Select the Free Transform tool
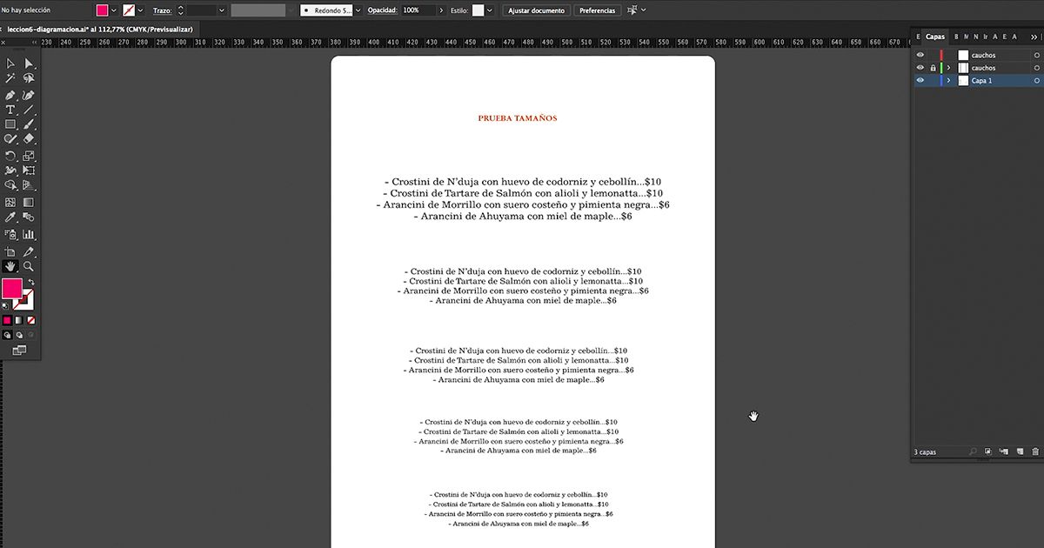 point(29,170)
